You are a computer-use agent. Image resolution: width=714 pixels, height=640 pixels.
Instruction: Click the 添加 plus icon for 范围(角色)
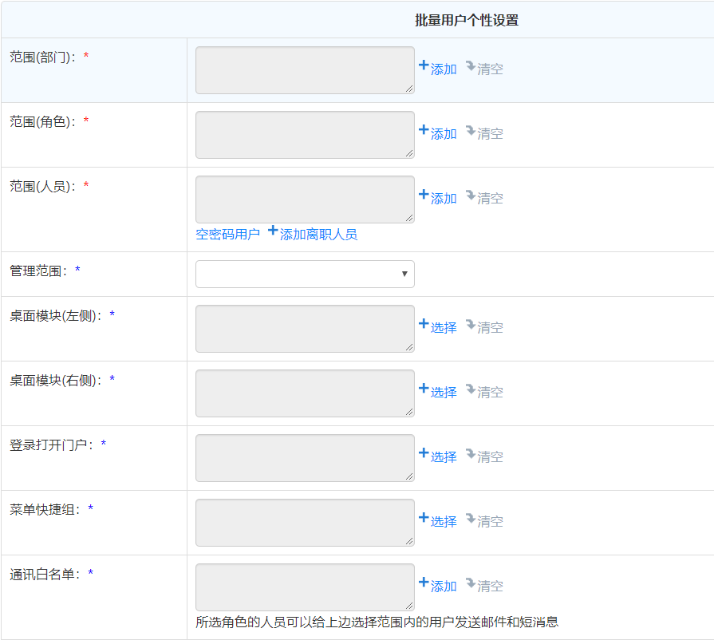click(x=424, y=130)
